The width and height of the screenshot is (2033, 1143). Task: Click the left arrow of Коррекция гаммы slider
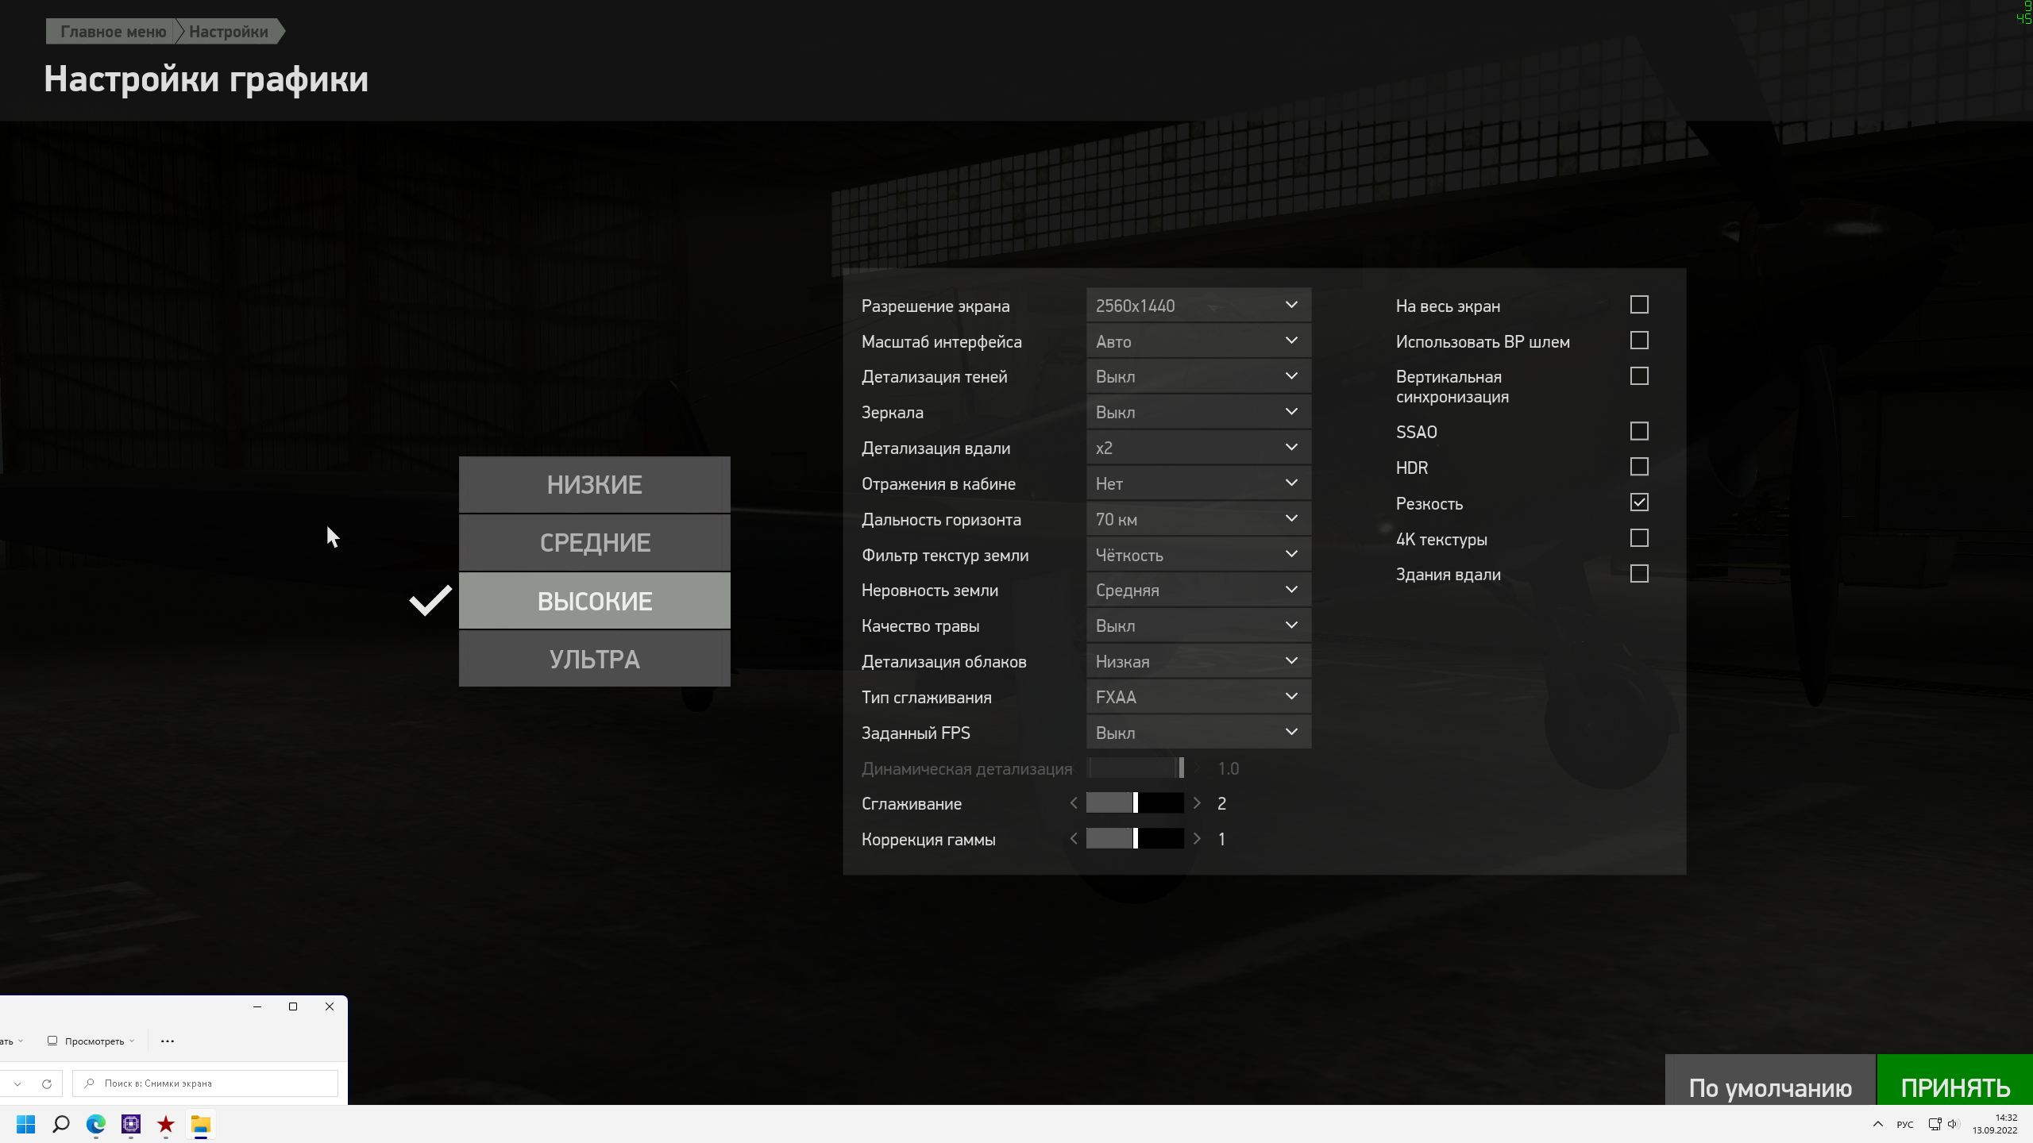coord(1074,839)
